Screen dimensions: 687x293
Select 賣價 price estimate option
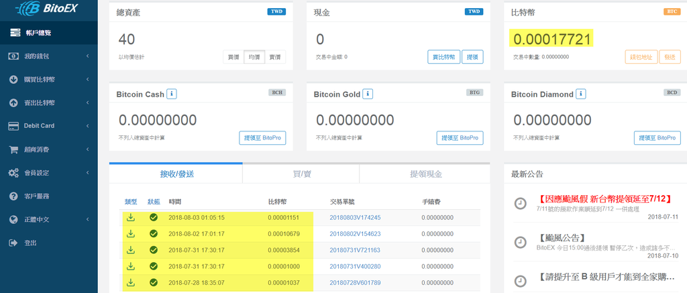[x=275, y=57]
